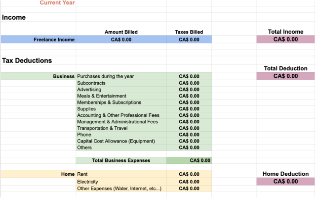
Task: Select the Phone amount cell
Action: [x=189, y=135]
